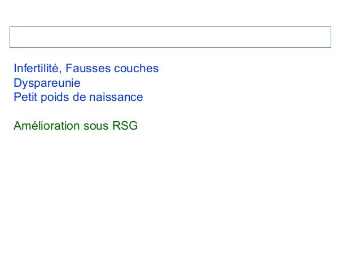Image resolution: width=360 pixels, height=270 pixels.
Task: Click the right edge of title box
Action: 331,37
